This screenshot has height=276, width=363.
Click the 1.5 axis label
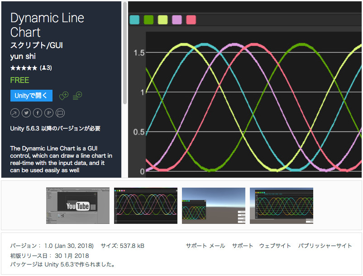click(x=139, y=53)
